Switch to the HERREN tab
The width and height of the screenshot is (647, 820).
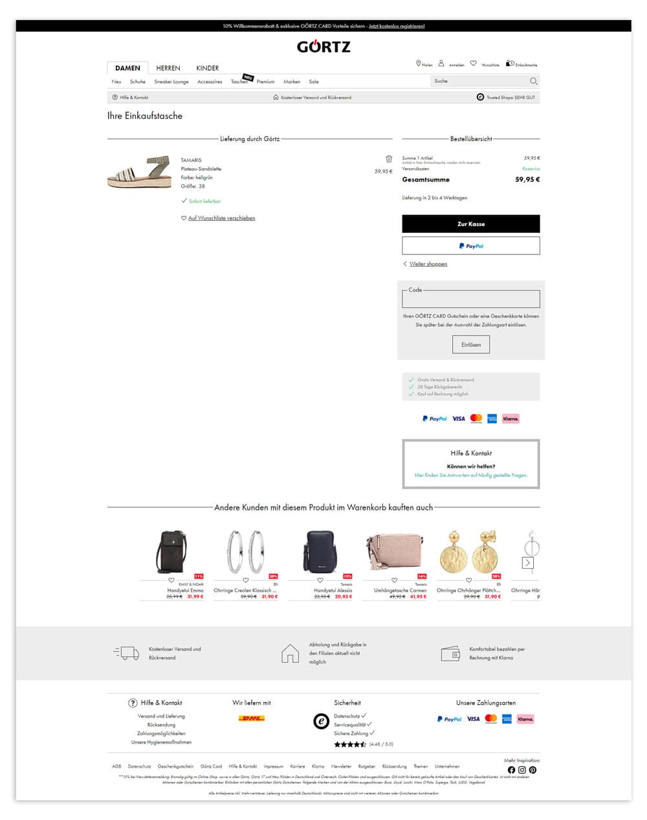click(168, 68)
